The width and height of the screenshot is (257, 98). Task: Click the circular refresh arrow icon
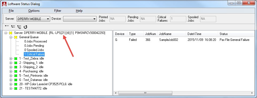pyautogui.click(x=25, y=27)
